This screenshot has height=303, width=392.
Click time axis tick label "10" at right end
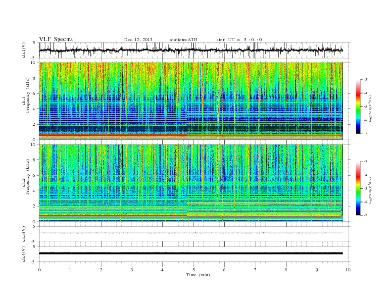348,270
